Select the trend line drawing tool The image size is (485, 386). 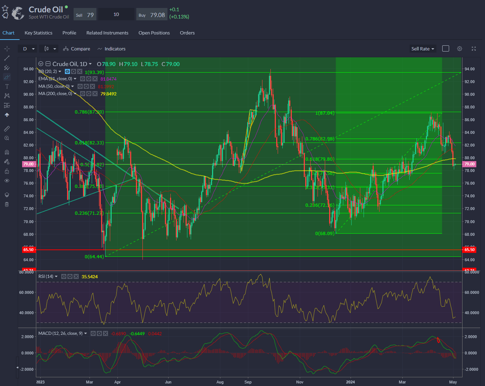click(x=7, y=58)
